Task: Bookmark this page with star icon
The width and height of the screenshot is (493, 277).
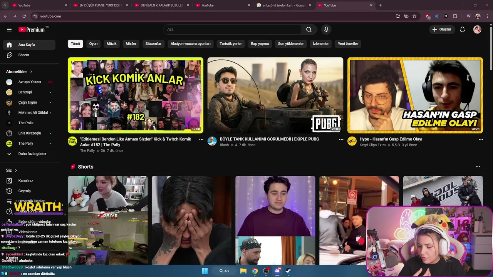Action: point(414,16)
